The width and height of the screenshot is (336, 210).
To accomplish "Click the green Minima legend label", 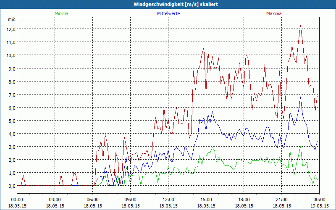I will [x=61, y=13].
